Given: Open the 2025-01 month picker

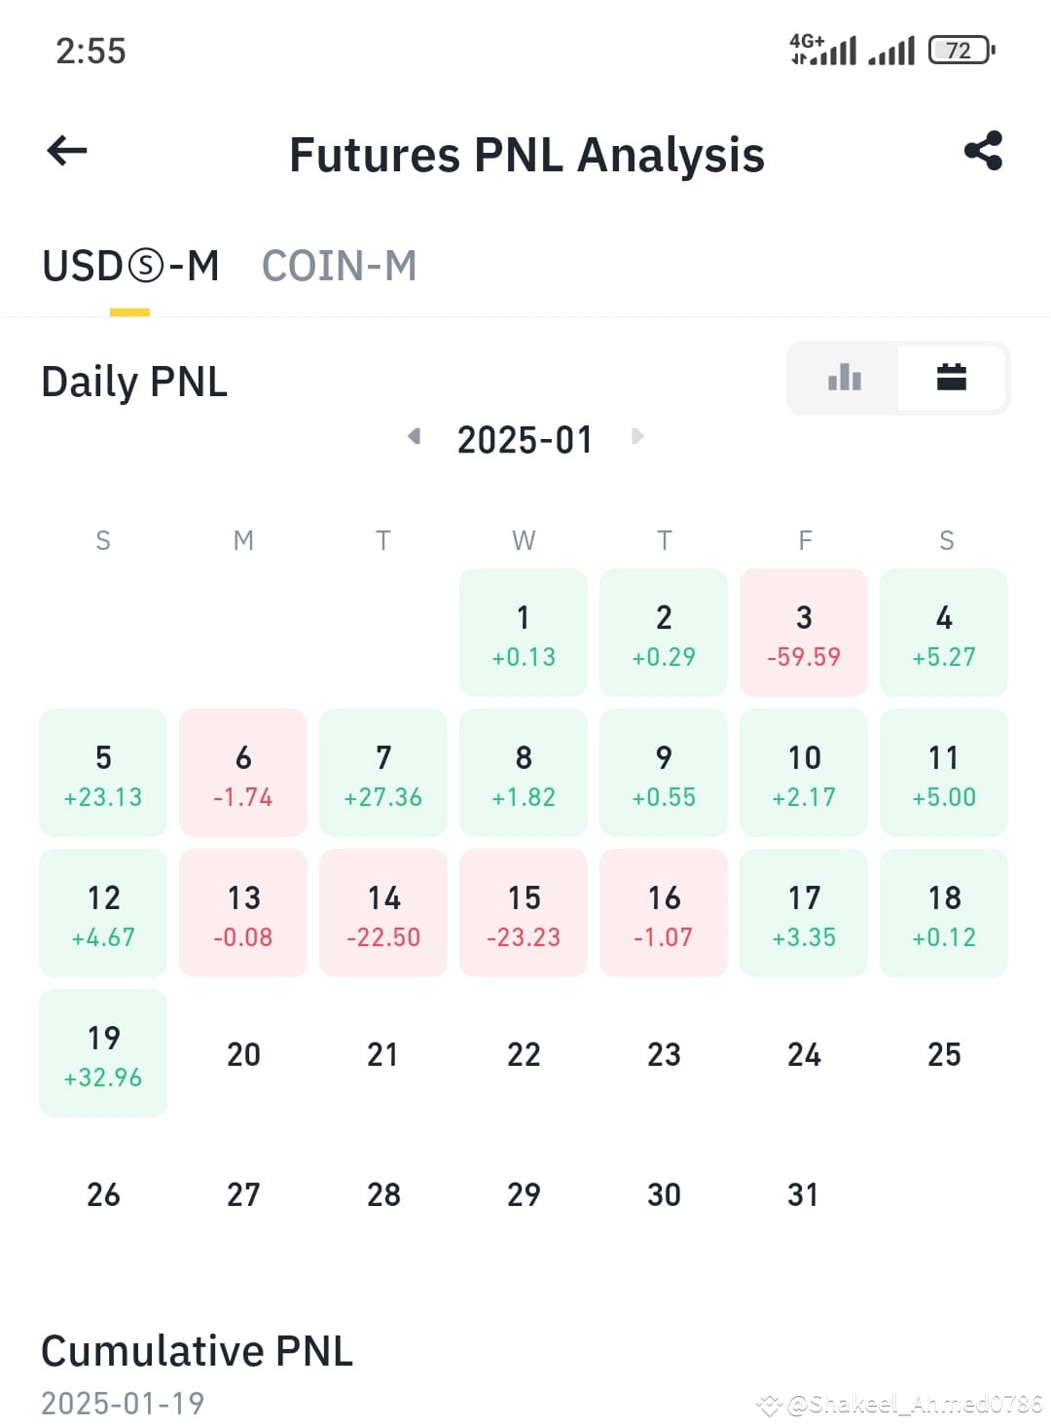Looking at the screenshot, I should coord(525,440).
